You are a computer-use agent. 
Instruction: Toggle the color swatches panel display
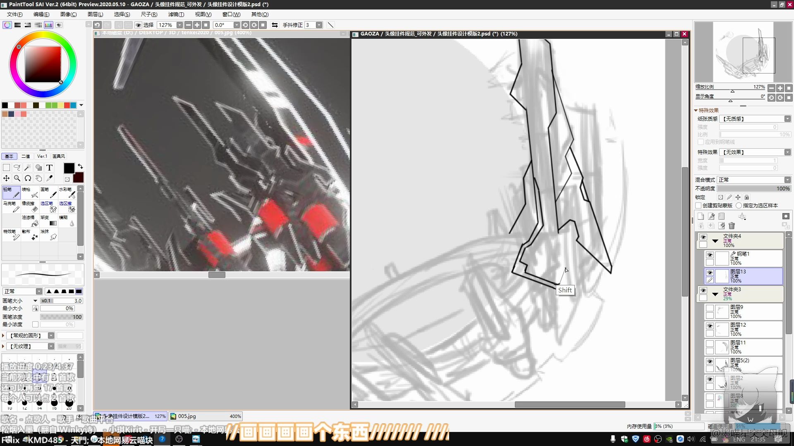click(x=48, y=25)
